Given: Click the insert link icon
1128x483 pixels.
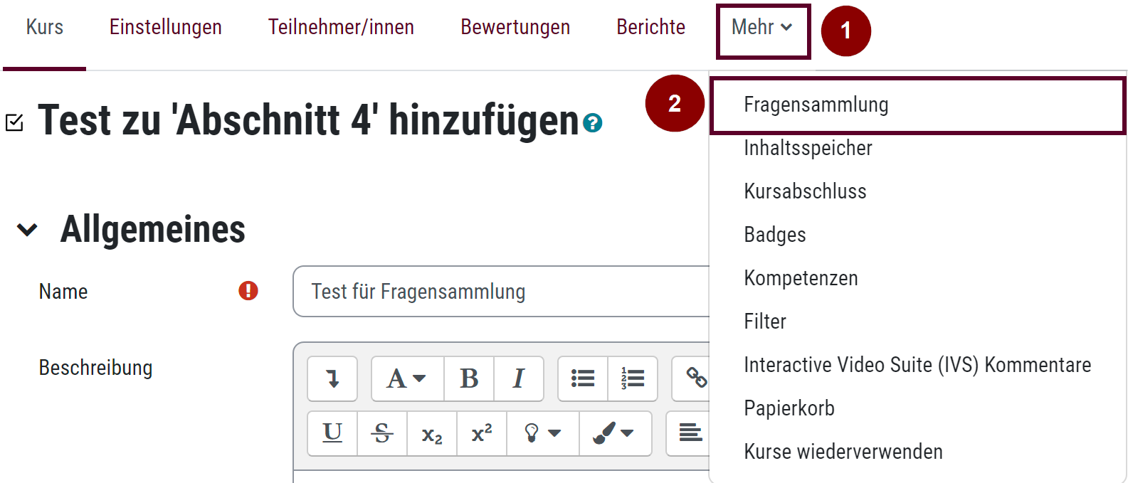Looking at the screenshot, I should click(x=695, y=378).
